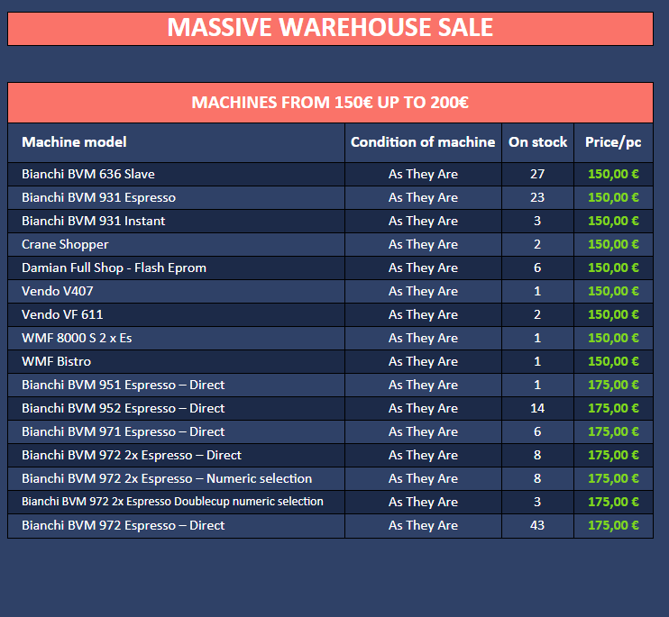Select stock value 6 for BVM 971 Espresso
669x617 pixels.
pos(537,431)
